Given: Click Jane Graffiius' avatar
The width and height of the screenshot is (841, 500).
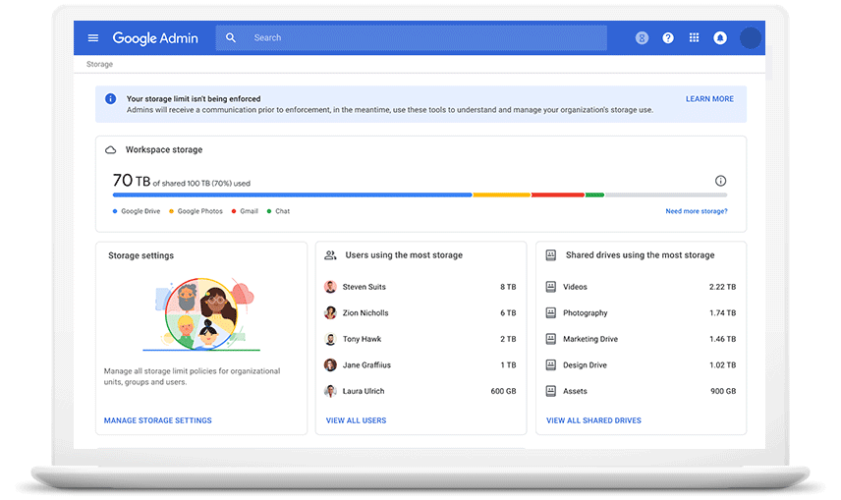Looking at the screenshot, I should [x=330, y=365].
